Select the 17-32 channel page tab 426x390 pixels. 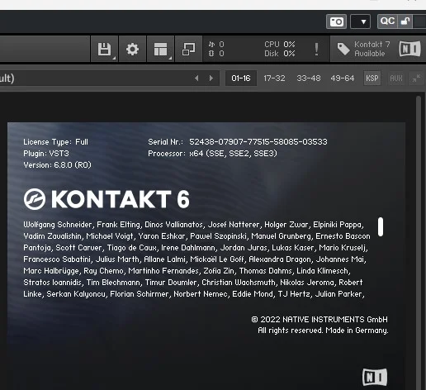[x=274, y=78]
